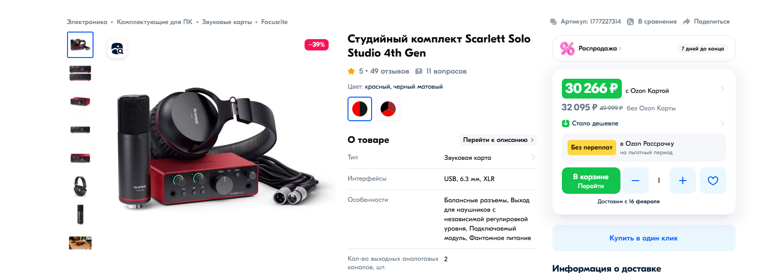Viewport: 764px width, 273px height.
Task: Click the pink percent sale icon
Action: (x=567, y=49)
